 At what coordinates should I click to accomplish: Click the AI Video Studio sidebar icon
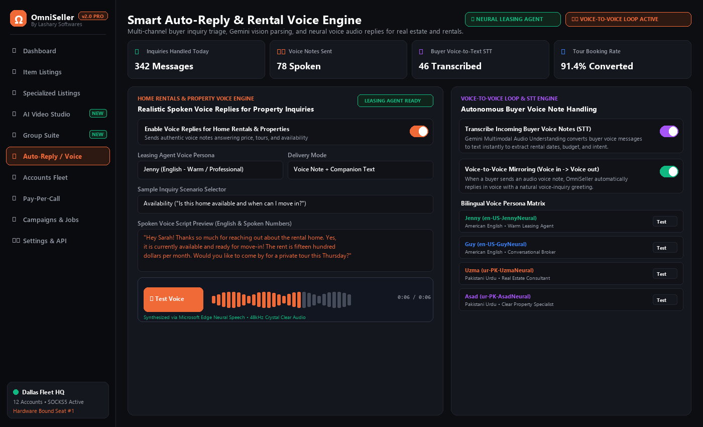[x=14, y=114]
